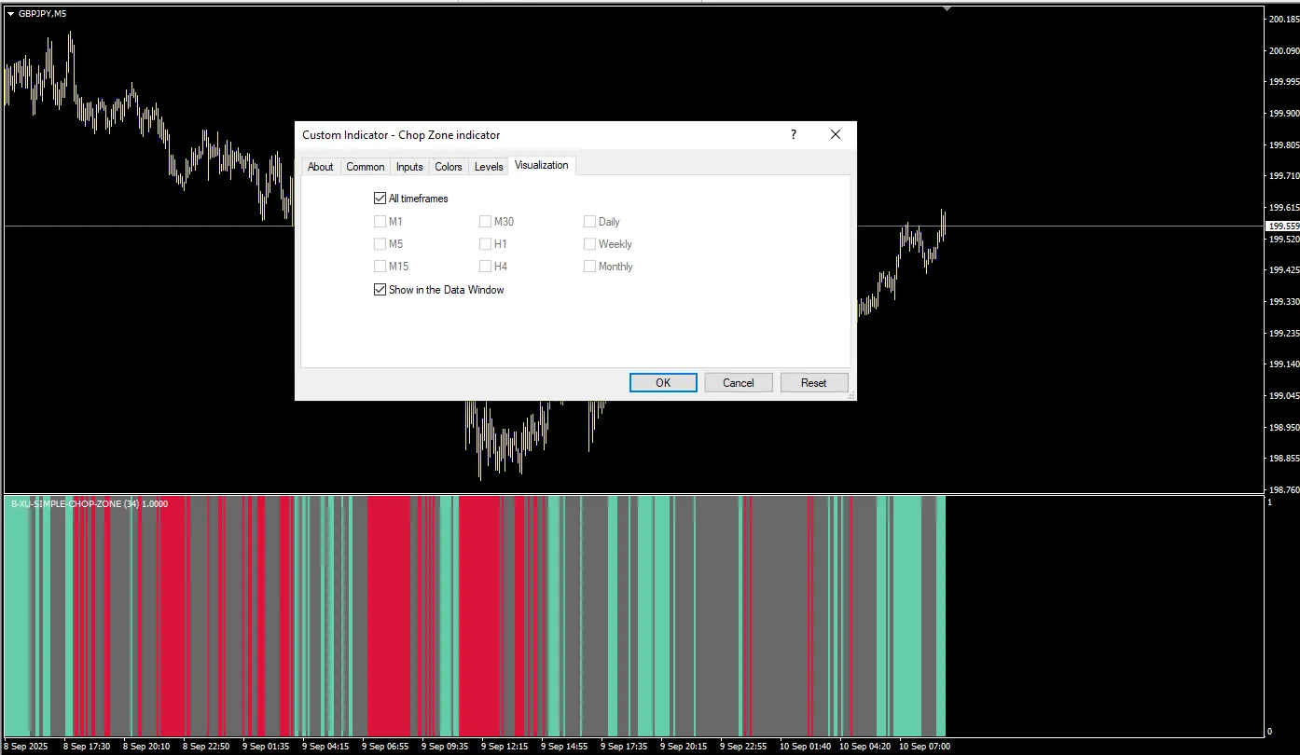Toggle Show in the Data Window checkbox
The height and width of the screenshot is (755, 1300).
(x=380, y=290)
